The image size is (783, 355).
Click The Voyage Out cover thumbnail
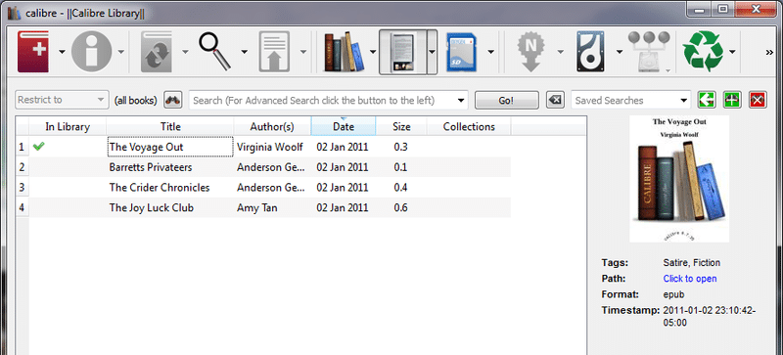click(679, 179)
